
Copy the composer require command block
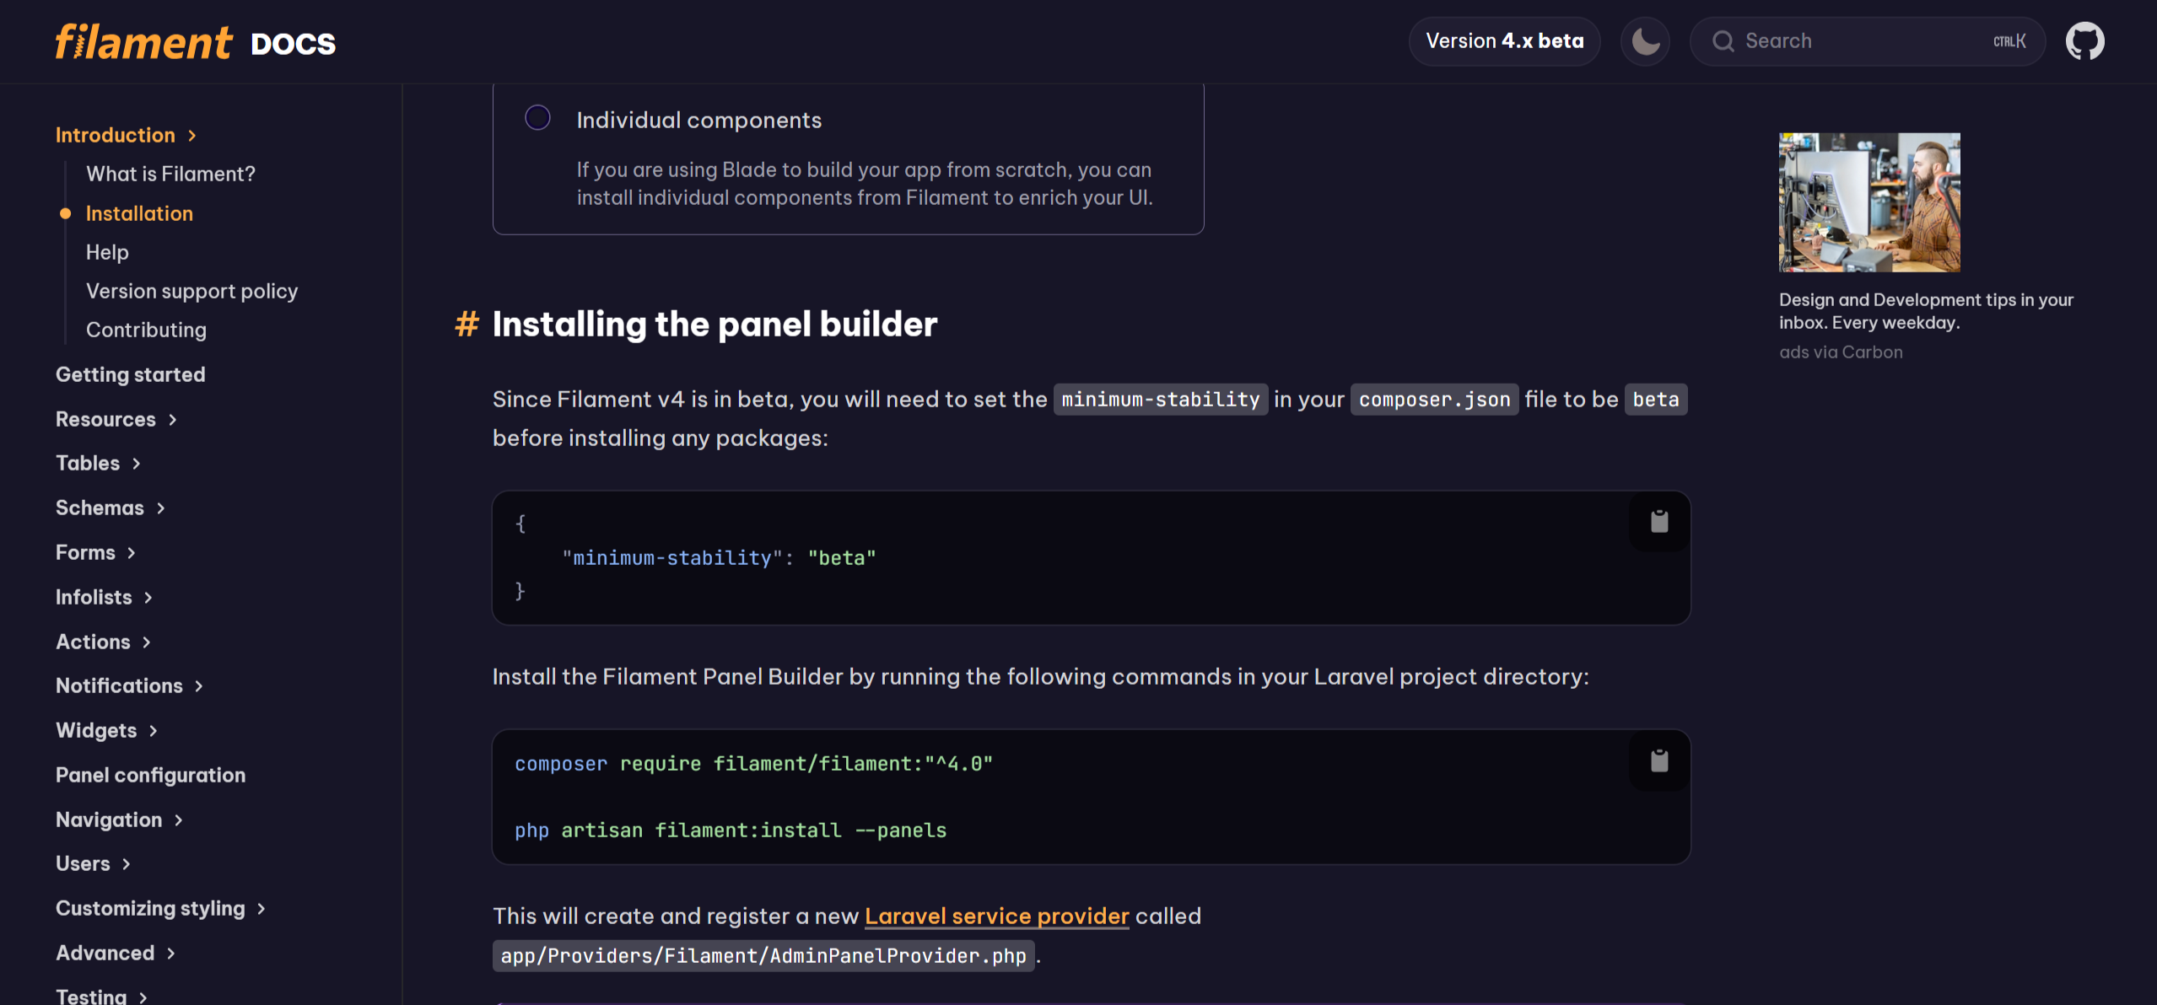(x=1658, y=761)
